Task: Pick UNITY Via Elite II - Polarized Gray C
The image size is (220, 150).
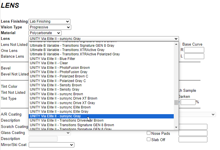Action: tap(58, 81)
